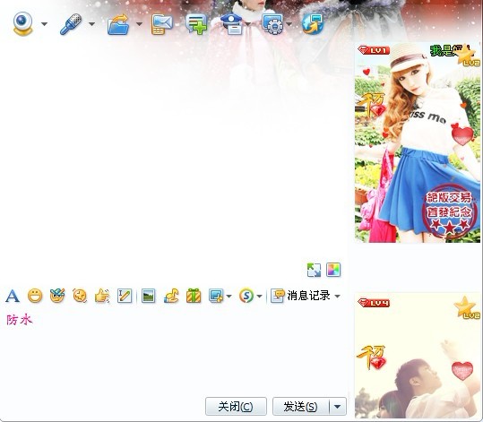This screenshot has height=422, width=483.
Task: Start a voice call with microphone icon
Action: (71, 23)
